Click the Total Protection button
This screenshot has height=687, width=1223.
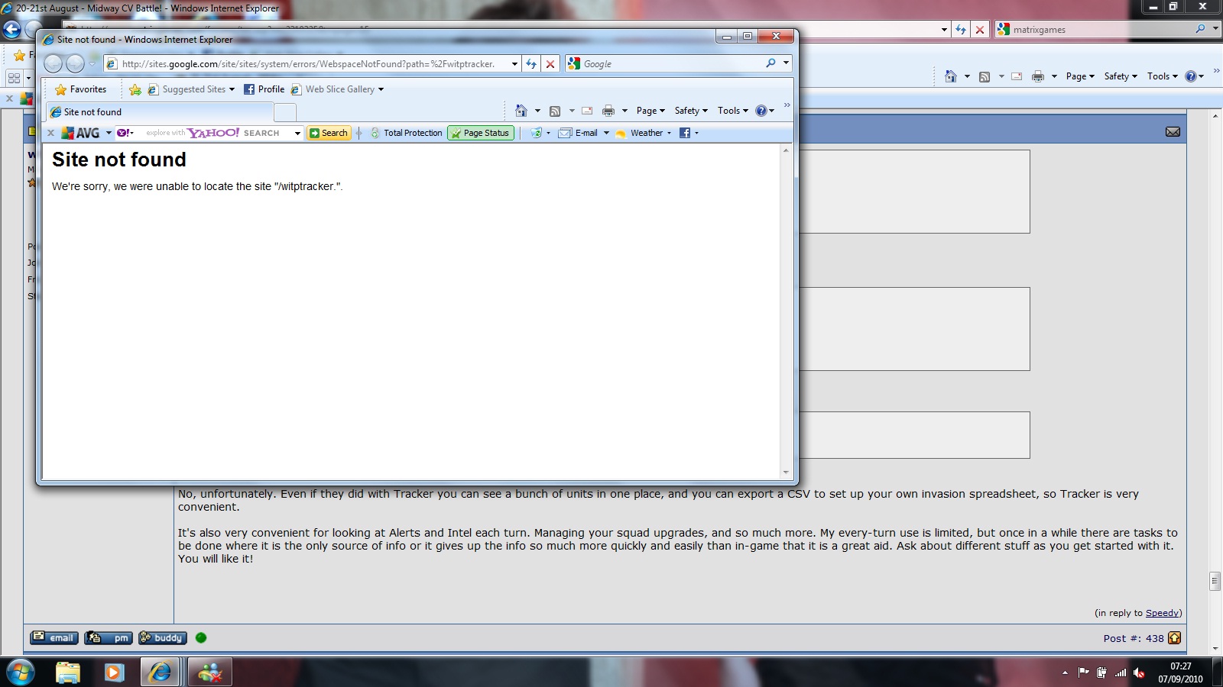point(406,133)
